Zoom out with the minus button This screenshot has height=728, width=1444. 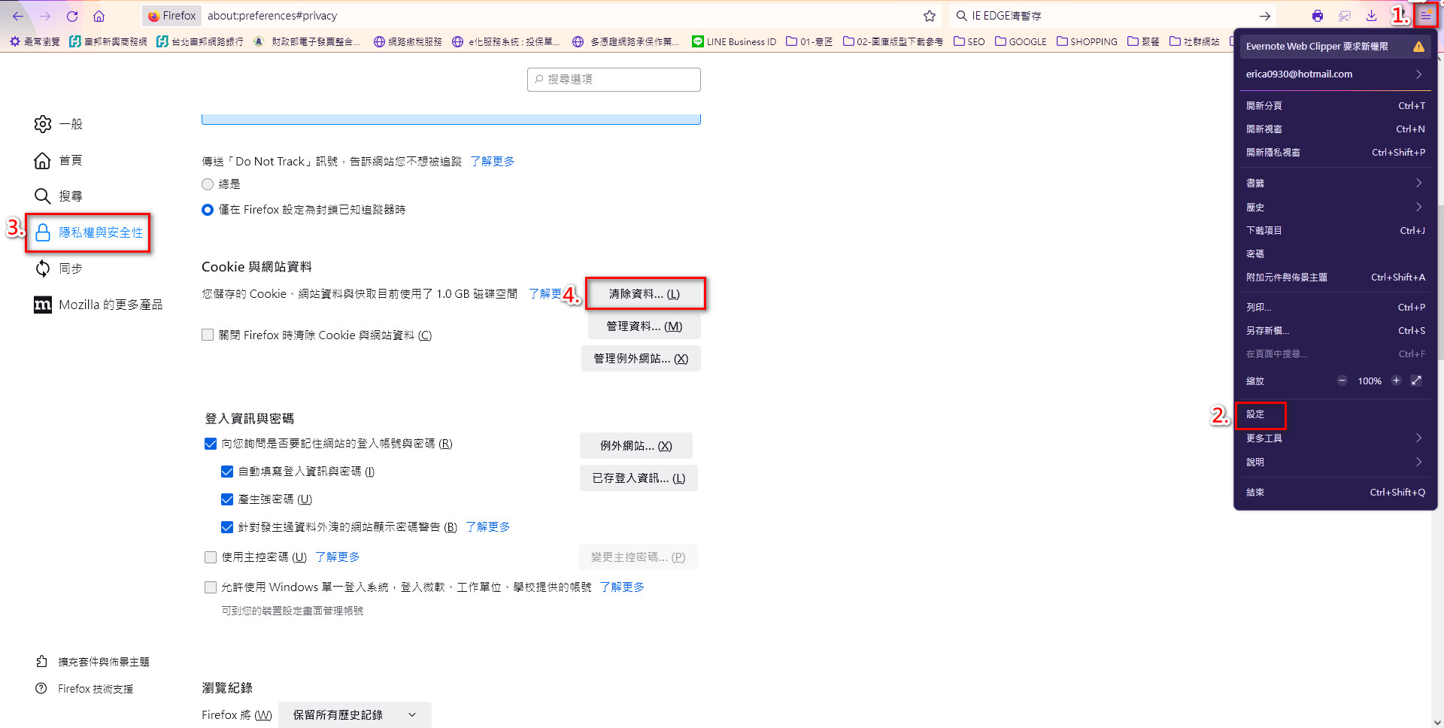[1342, 381]
